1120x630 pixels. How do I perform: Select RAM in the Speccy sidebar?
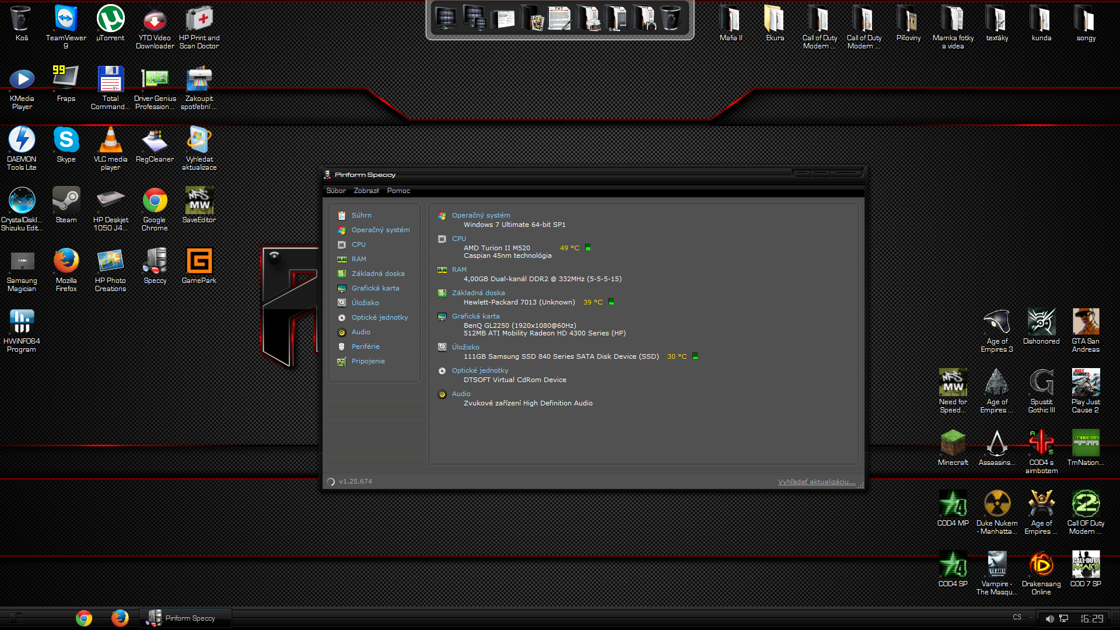click(x=359, y=259)
